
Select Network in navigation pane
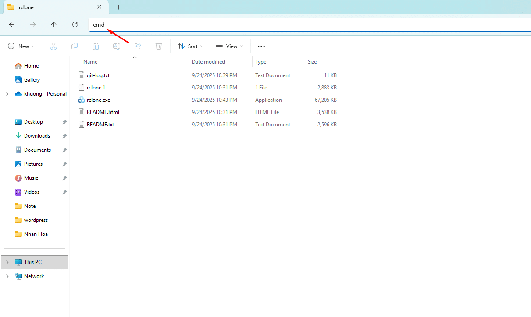(34, 276)
